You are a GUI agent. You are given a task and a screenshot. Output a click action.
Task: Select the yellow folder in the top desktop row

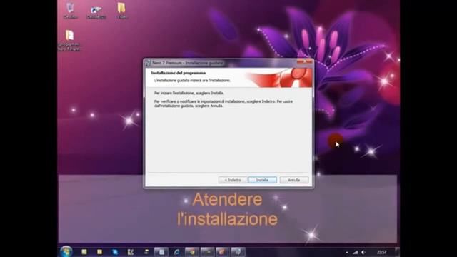pos(121,11)
